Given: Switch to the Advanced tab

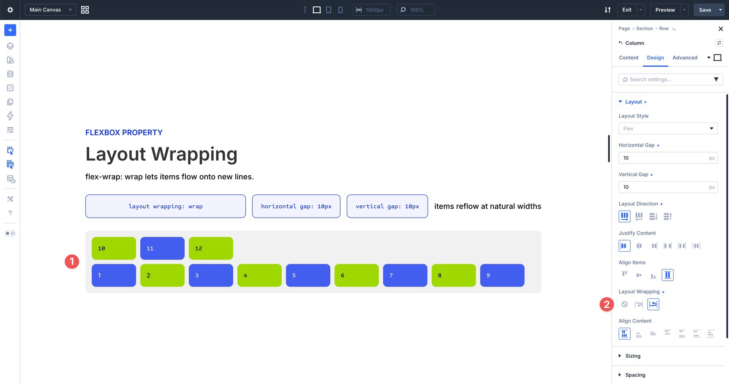Looking at the screenshot, I should (x=685, y=58).
